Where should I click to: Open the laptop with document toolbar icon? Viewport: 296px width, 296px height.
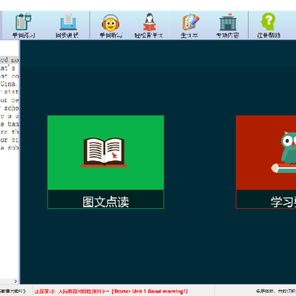[67, 25]
